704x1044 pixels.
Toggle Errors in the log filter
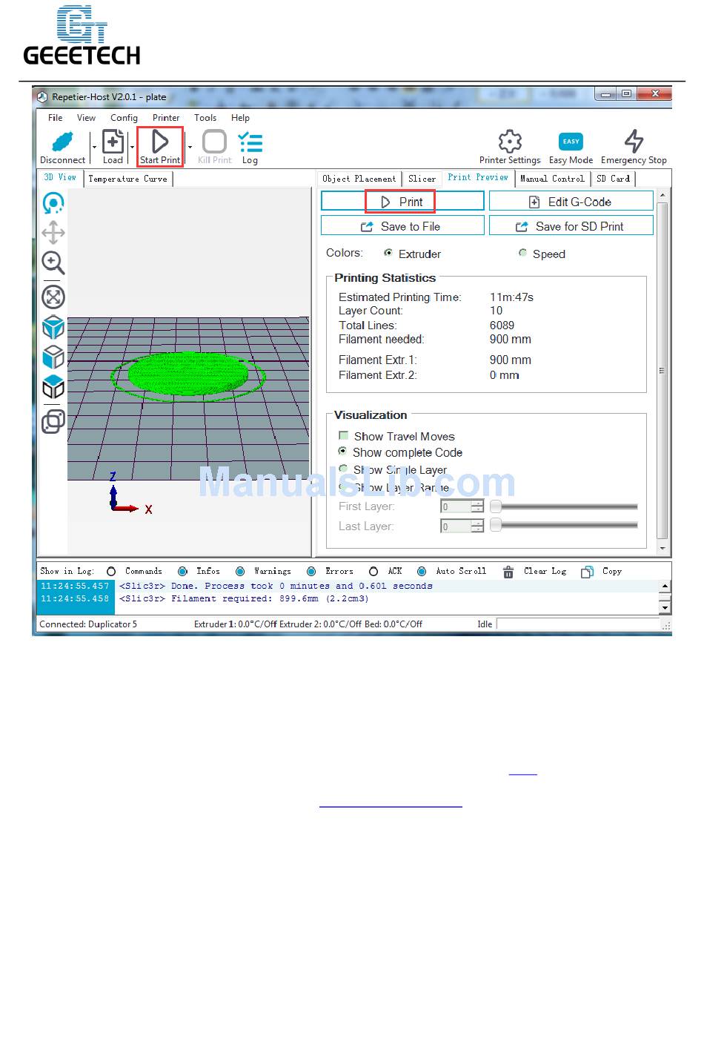(x=311, y=572)
